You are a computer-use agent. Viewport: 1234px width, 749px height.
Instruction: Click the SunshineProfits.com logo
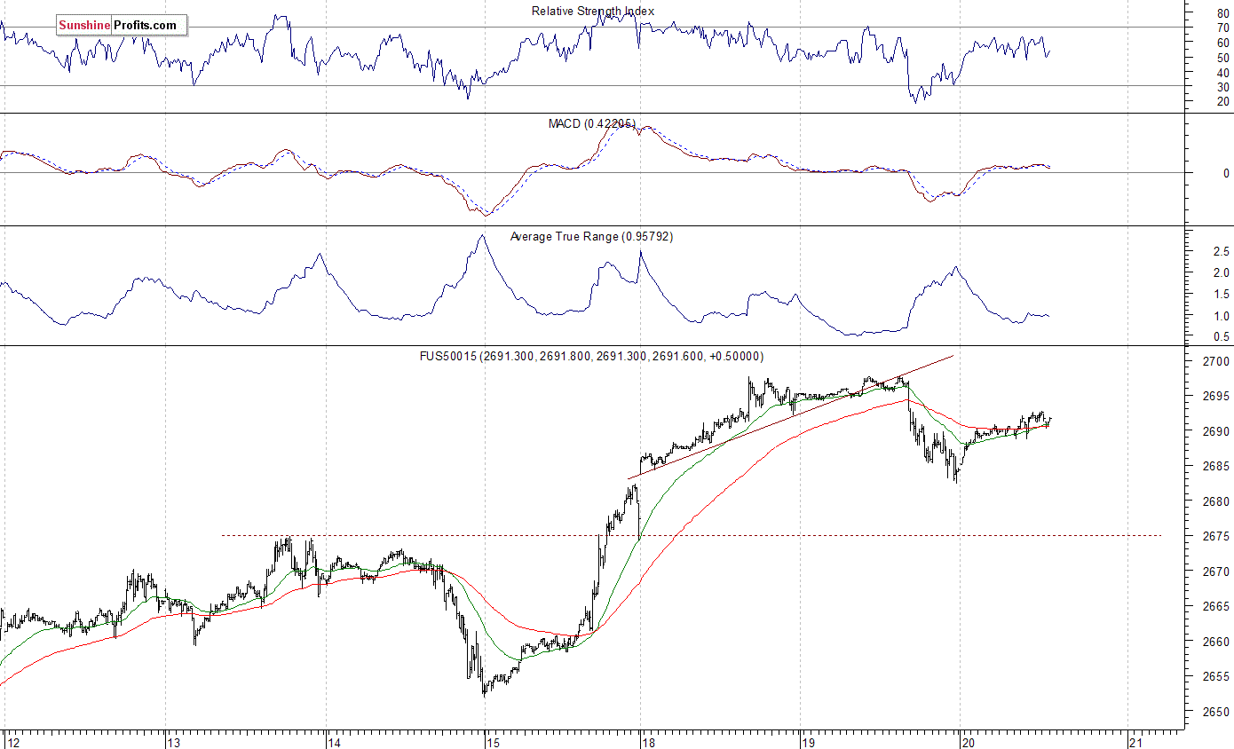coord(122,26)
